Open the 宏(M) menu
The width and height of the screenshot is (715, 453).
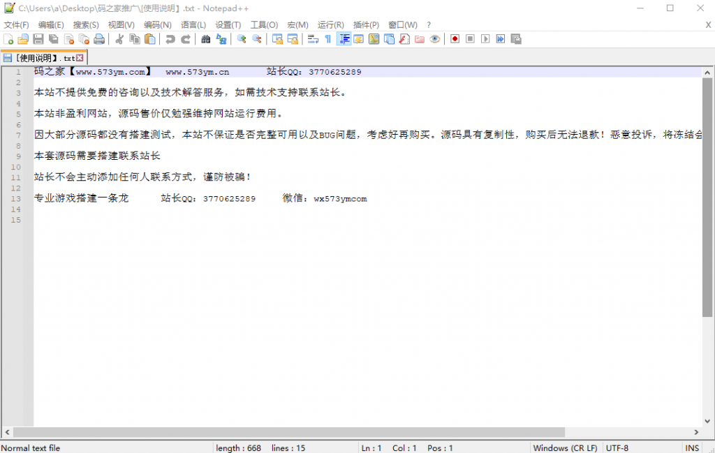297,25
